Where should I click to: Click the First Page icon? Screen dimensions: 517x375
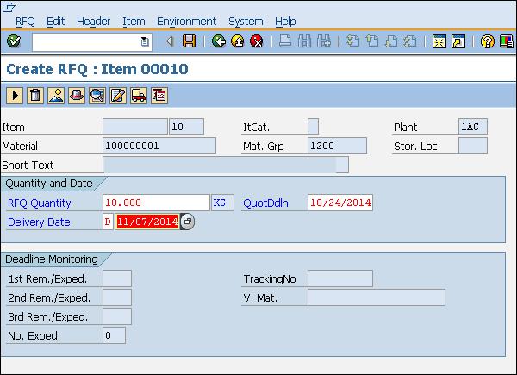coord(352,41)
